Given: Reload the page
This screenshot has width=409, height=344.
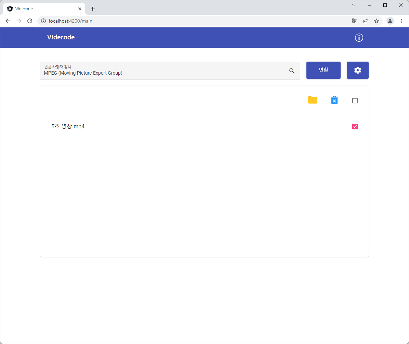Looking at the screenshot, I should coord(30,21).
